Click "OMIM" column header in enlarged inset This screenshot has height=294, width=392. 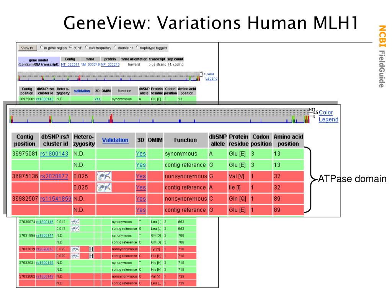(x=155, y=140)
